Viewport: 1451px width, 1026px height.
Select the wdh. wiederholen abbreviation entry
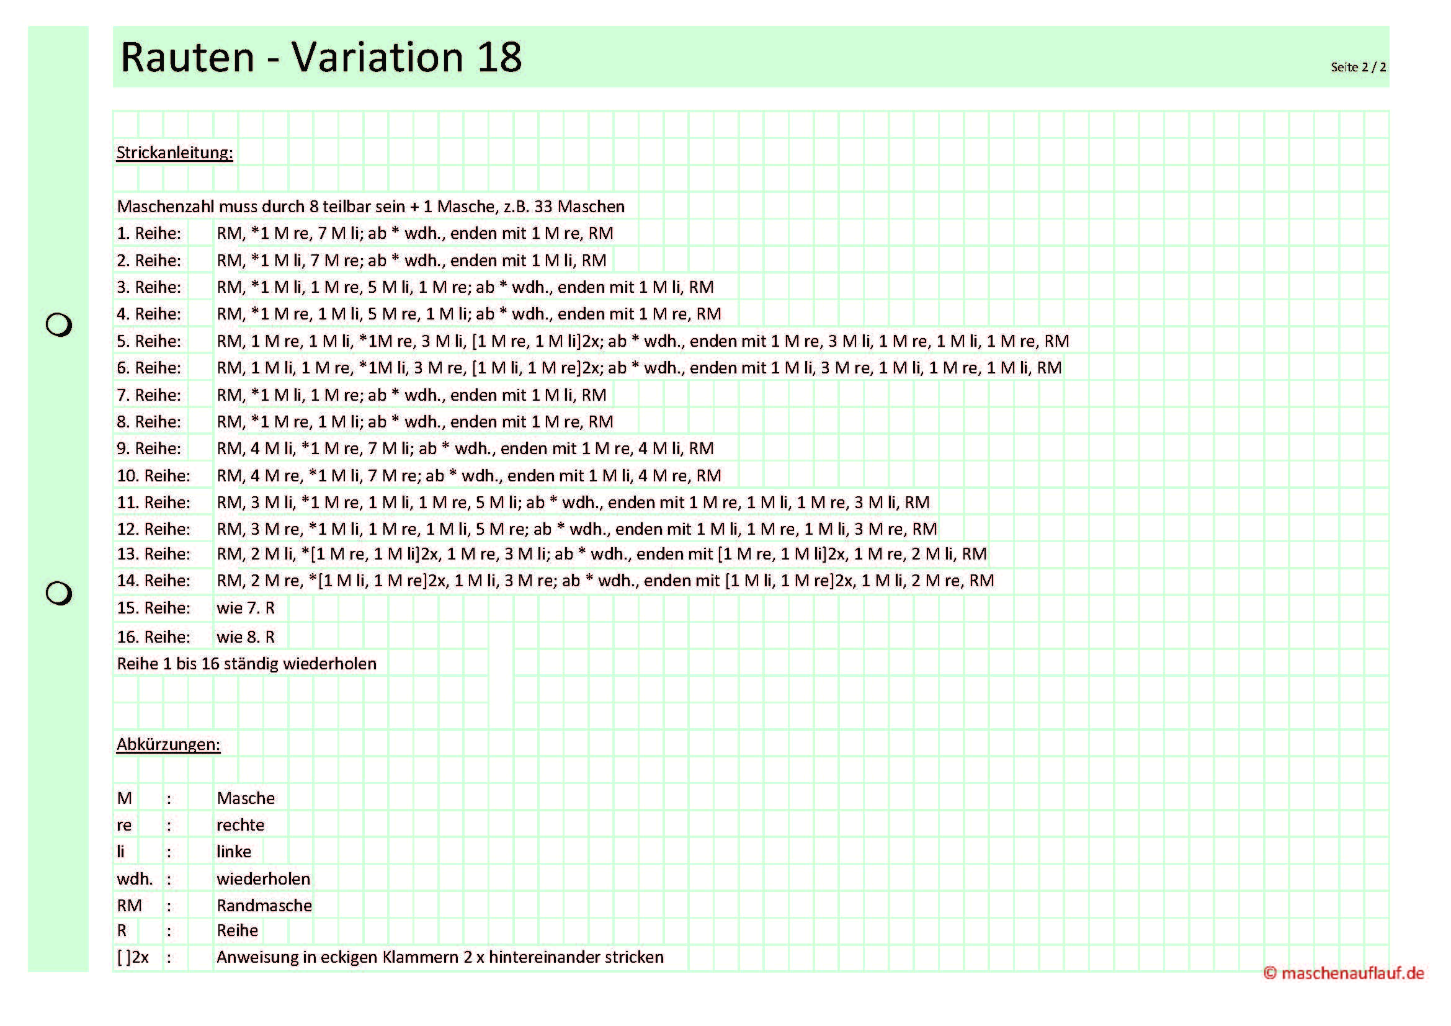pyautogui.click(x=264, y=878)
